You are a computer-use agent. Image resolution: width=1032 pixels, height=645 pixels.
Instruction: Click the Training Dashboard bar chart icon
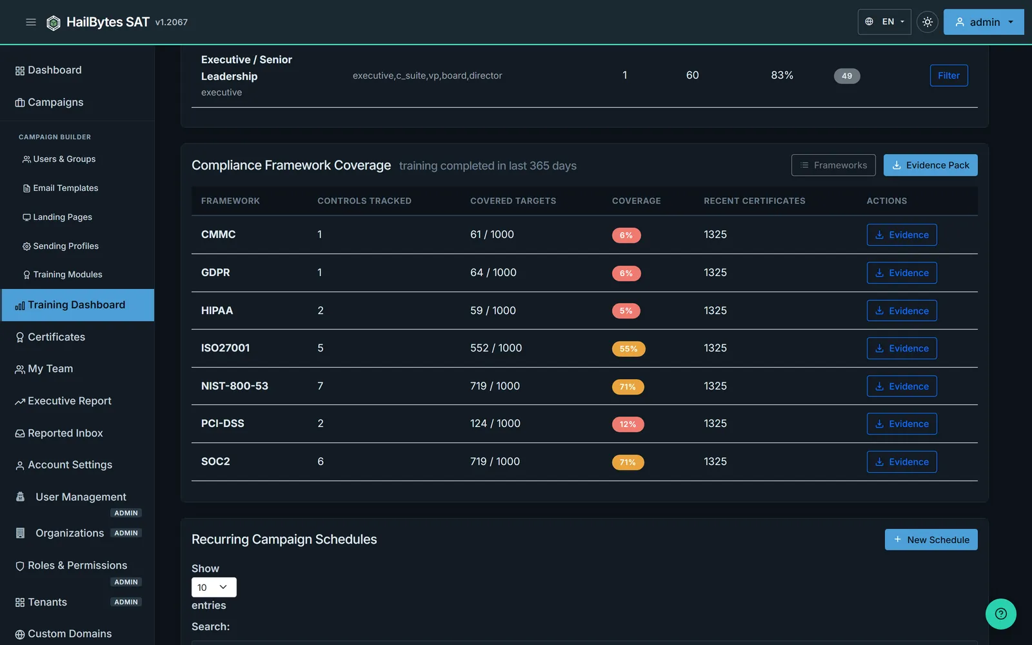point(20,306)
